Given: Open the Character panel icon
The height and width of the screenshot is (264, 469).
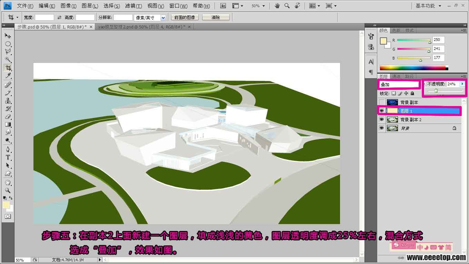Looking at the screenshot, I should click(371, 62).
